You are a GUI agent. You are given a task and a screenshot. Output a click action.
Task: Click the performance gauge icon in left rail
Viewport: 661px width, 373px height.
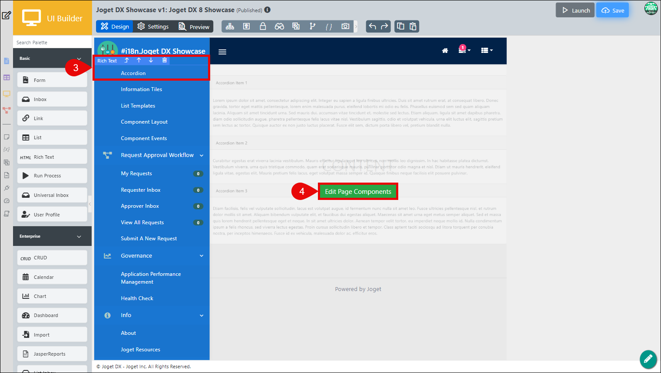tap(7, 201)
